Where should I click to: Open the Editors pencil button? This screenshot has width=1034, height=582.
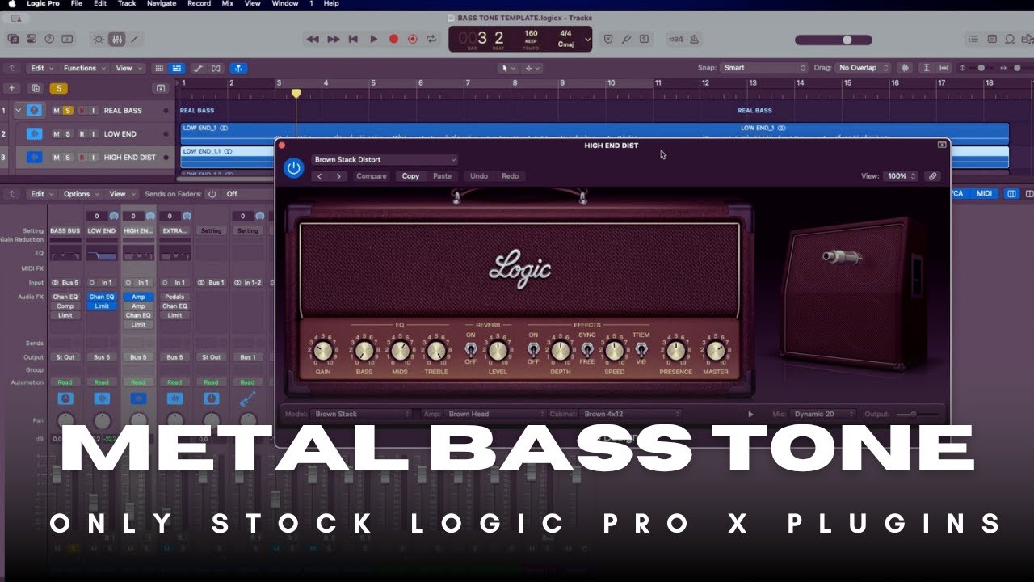coord(134,39)
